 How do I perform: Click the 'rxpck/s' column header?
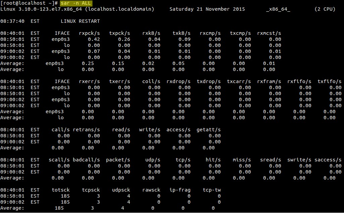pyautogui.click(x=89, y=33)
